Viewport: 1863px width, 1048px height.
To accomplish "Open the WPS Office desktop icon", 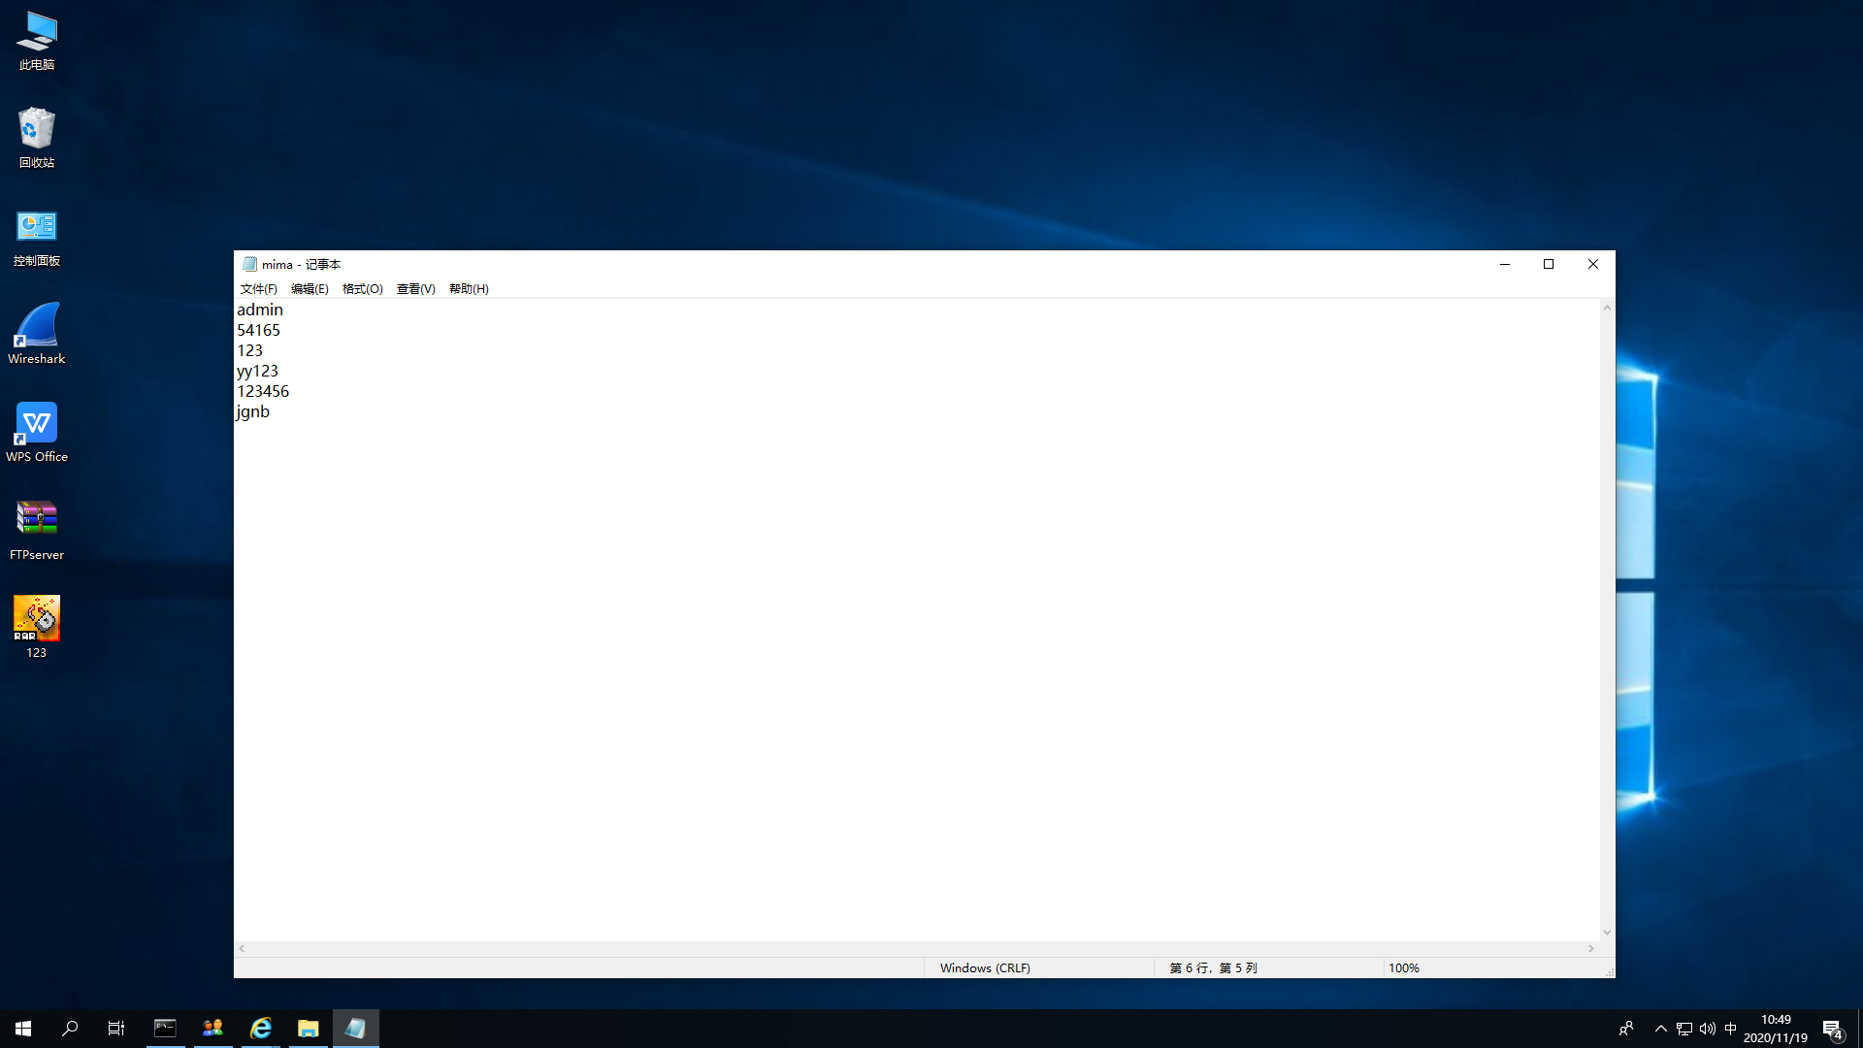I will (37, 425).
